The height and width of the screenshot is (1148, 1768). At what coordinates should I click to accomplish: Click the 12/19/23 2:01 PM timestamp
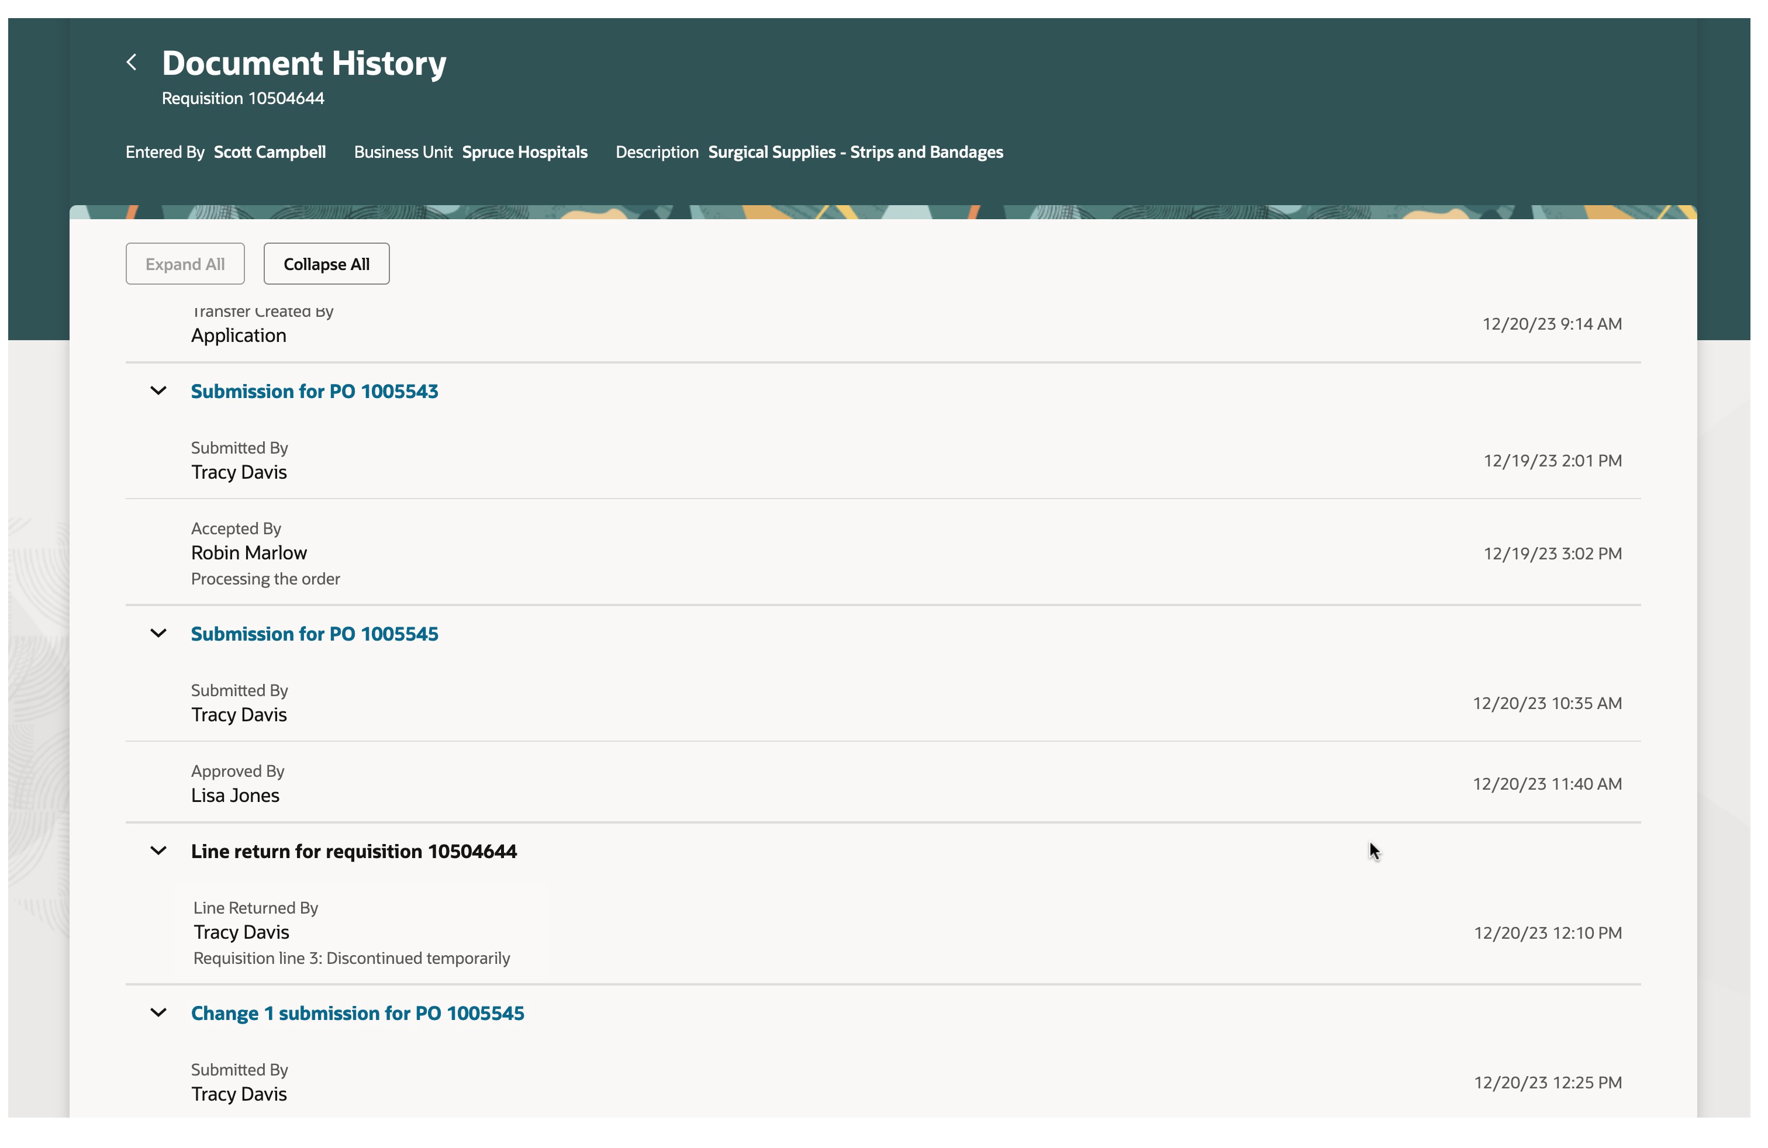click(x=1552, y=461)
